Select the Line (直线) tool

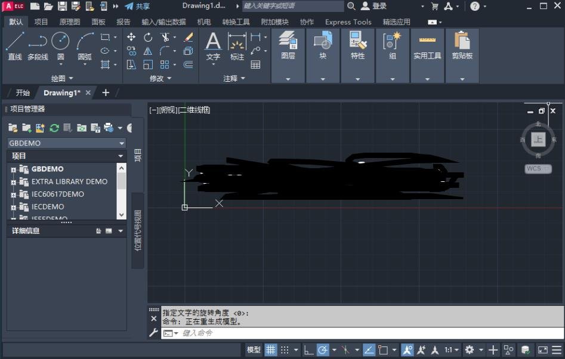coord(15,46)
